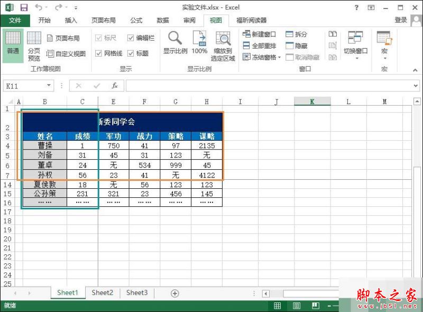Viewport: 423px width, 312px height.
Task: Open the Sheet3 worksheet tab
Action: [x=137, y=293]
